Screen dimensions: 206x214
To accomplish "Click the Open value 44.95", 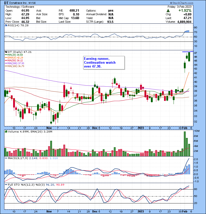I will [x=25, y=11].
